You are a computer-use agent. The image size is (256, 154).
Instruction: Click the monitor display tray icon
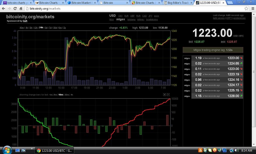coord(219,150)
